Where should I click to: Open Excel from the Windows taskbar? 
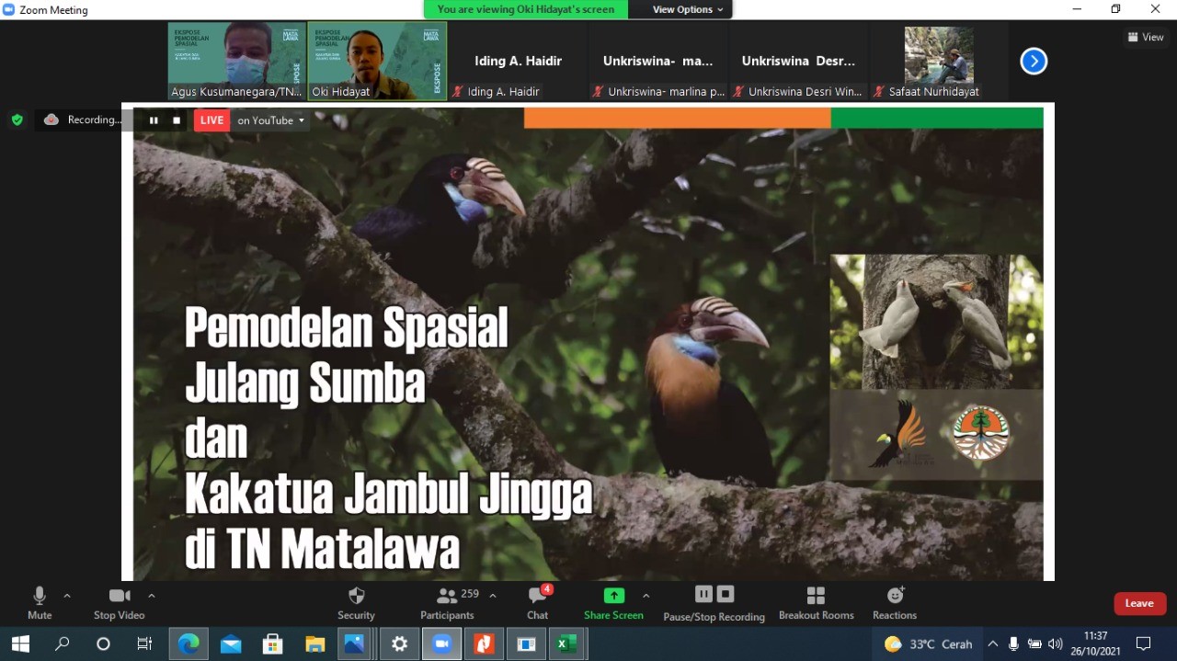(x=567, y=644)
